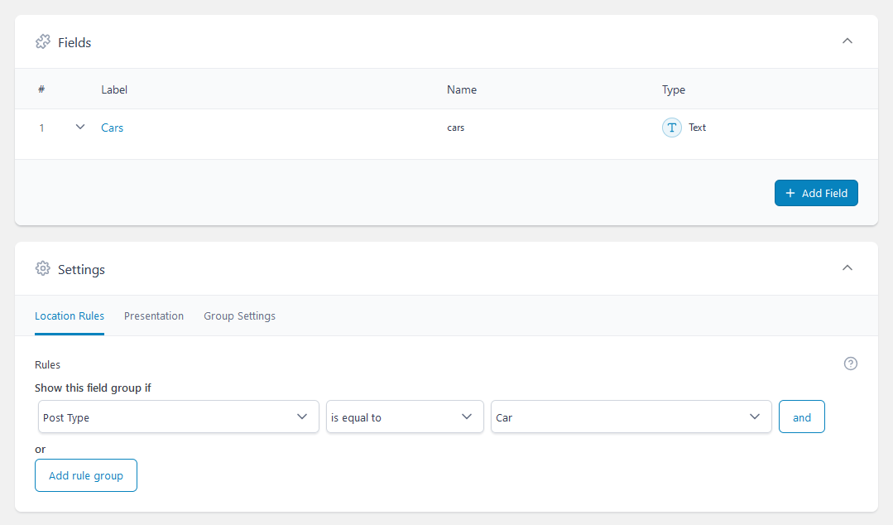Viewport: 893px width, 525px height.
Task: Open the Car value dropdown
Action: (630, 417)
